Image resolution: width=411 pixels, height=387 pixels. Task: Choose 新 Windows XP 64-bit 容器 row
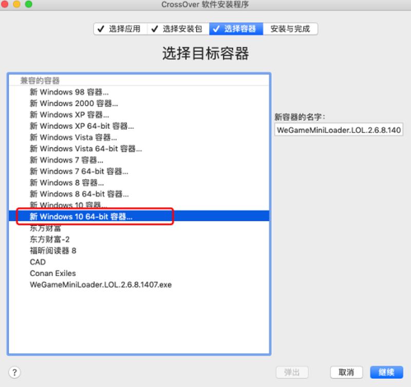139,126
